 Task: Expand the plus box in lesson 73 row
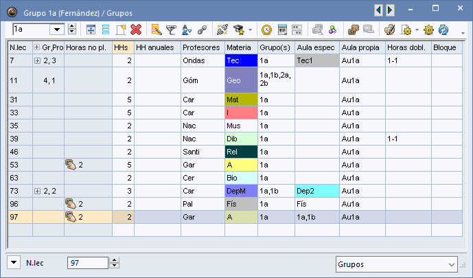click(x=37, y=191)
